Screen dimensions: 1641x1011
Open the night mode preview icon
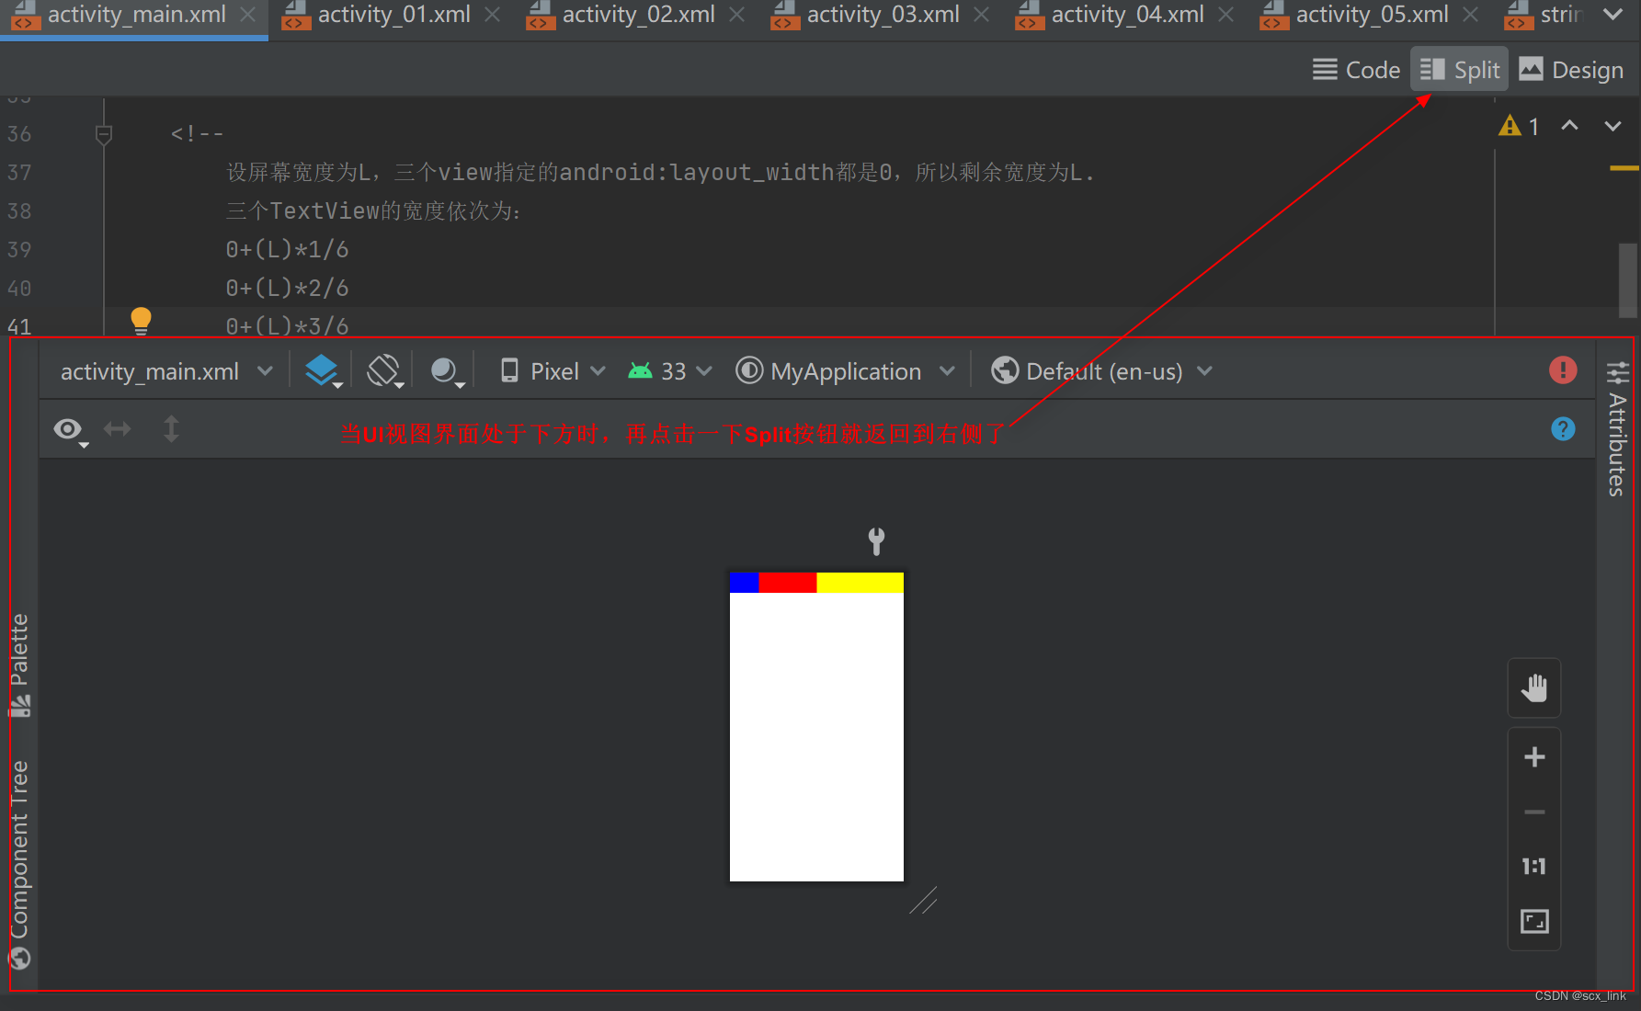[445, 370]
